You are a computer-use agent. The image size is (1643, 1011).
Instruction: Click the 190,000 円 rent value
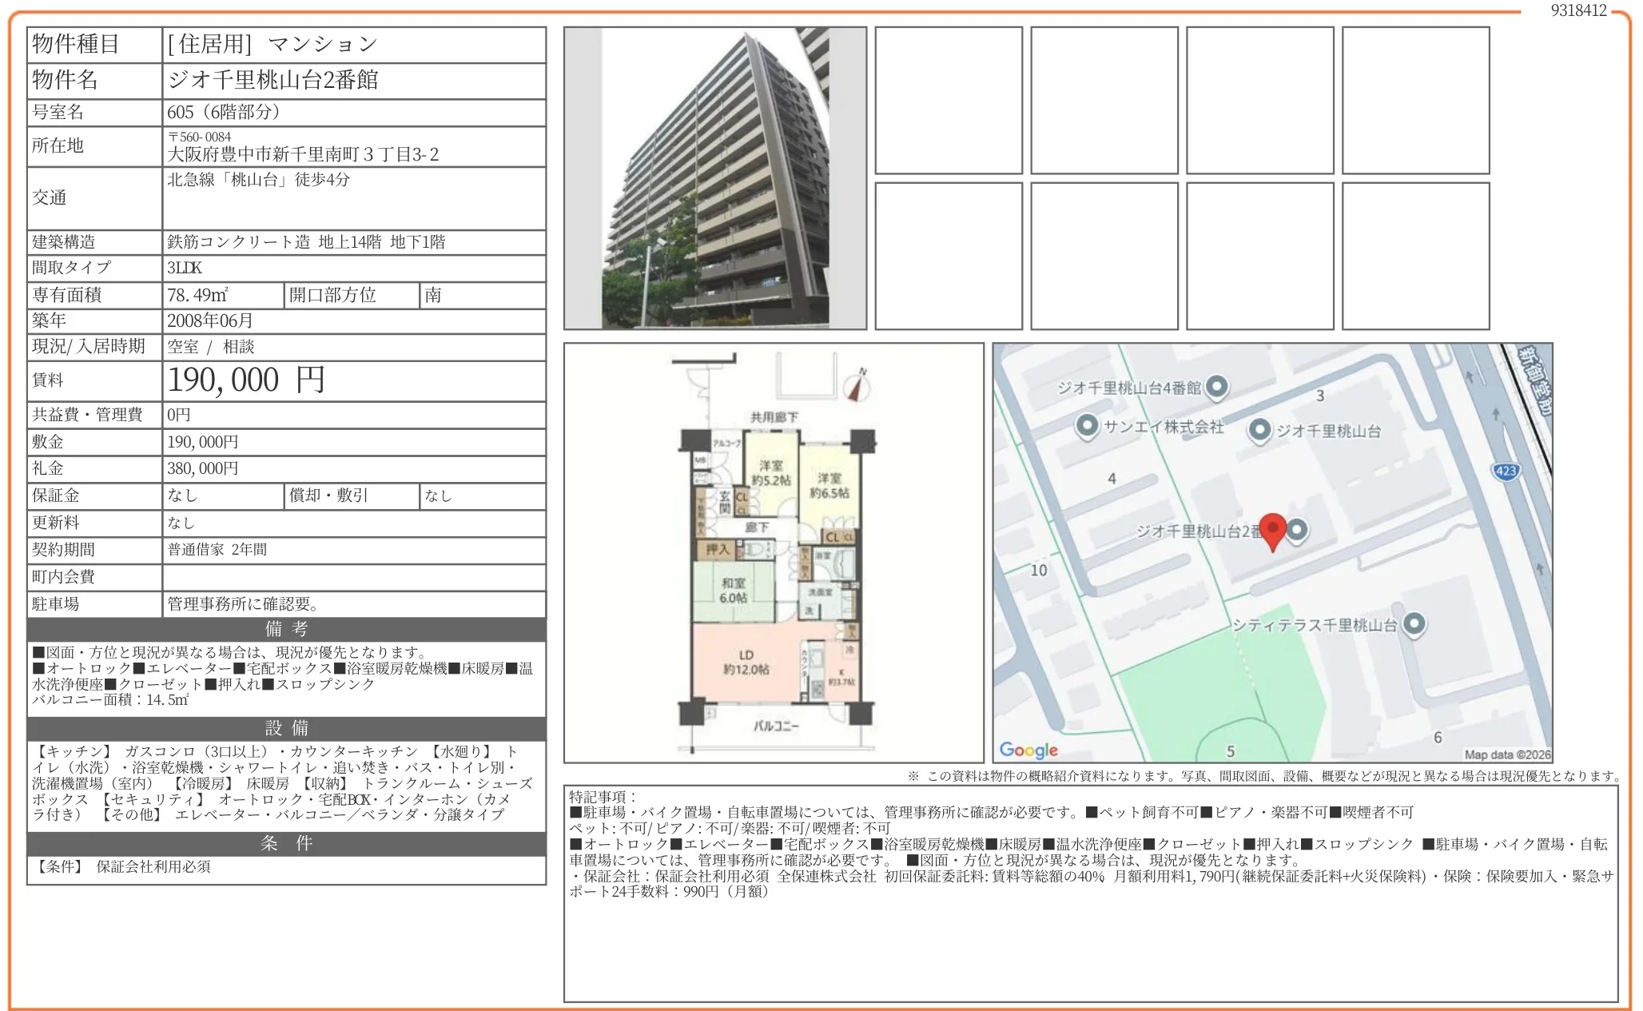(246, 380)
